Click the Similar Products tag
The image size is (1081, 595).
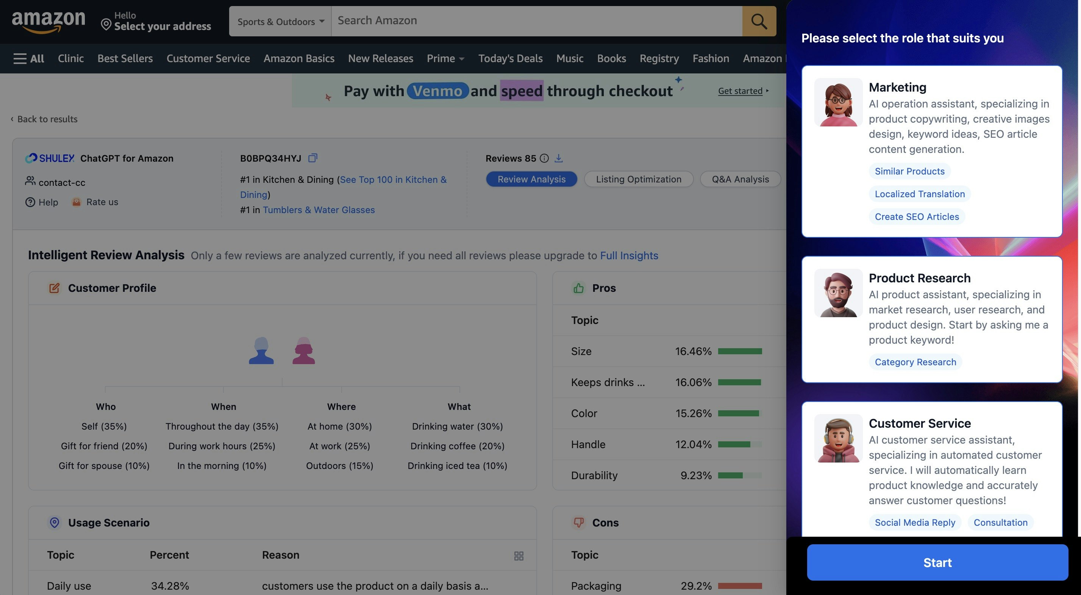coord(909,171)
